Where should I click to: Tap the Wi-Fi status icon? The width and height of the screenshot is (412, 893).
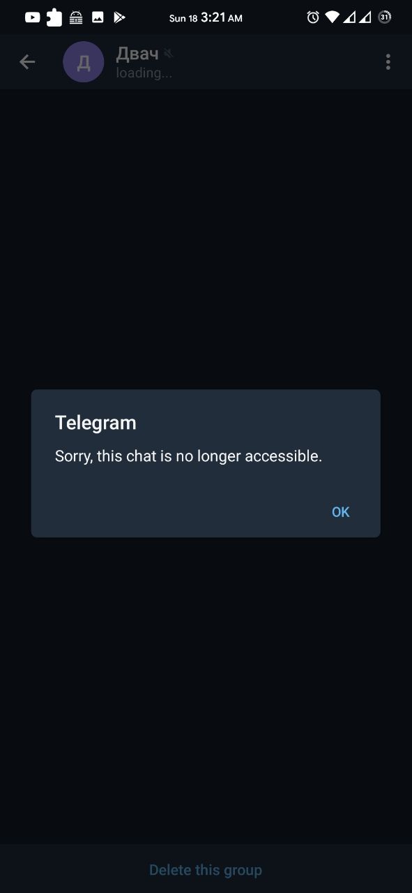click(333, 17)
